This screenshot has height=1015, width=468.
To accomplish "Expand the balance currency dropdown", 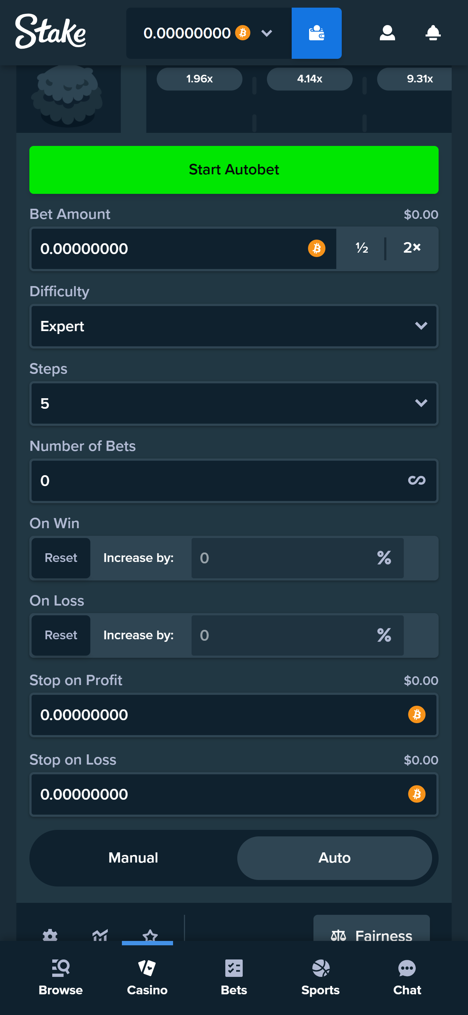I will [x=266, y=33].
